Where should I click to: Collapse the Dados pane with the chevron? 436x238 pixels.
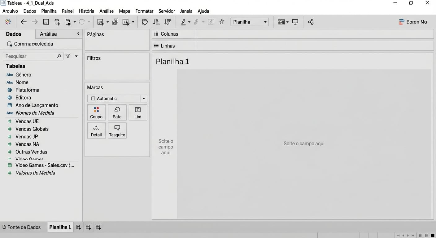tap(78, 34)
